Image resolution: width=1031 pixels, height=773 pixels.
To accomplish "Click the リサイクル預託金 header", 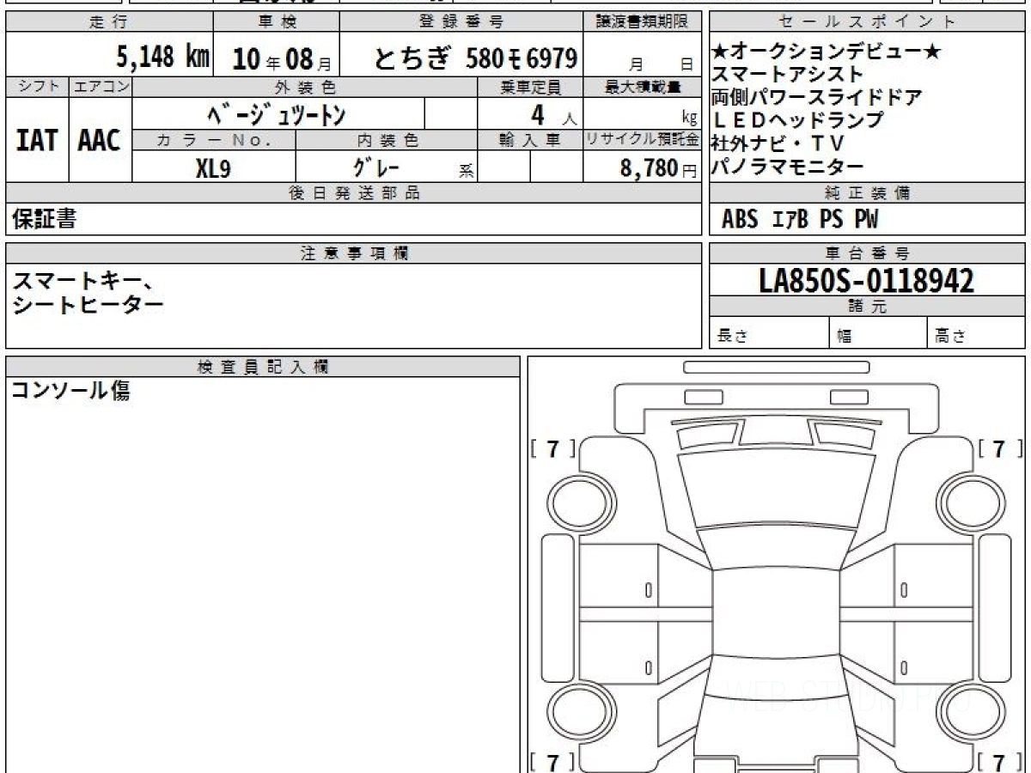I will pyautogui.click(x=642, y=140).
